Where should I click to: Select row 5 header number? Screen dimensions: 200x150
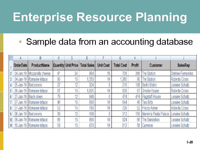pyautogui.click(x=11, y=91)
